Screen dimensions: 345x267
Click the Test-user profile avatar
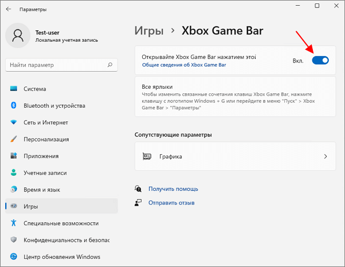pyautogui.click(x=18, y=36)
